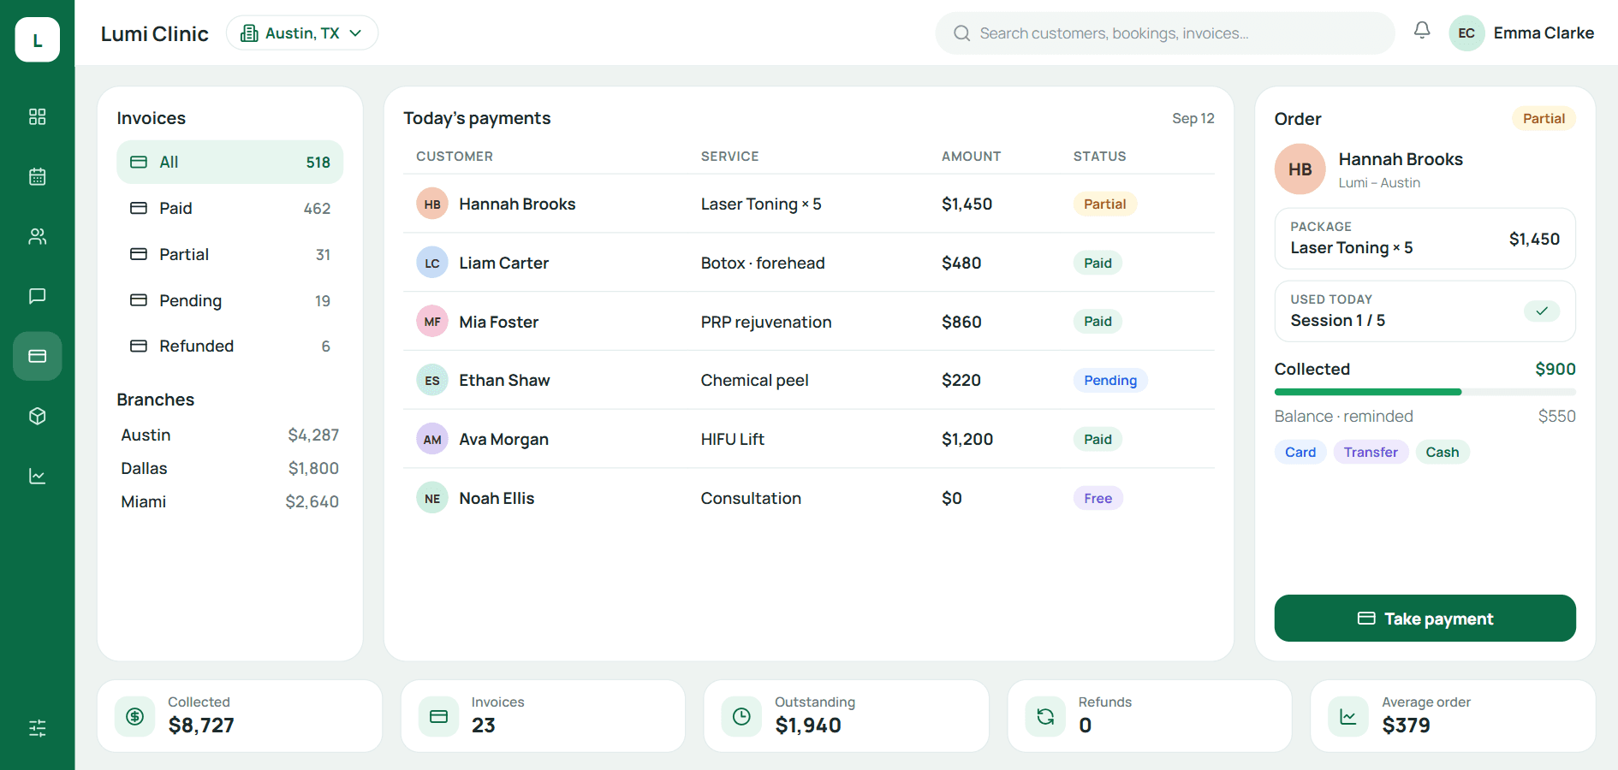
Task: Open the Laser Toning package card
Action: pos(1425,239)
